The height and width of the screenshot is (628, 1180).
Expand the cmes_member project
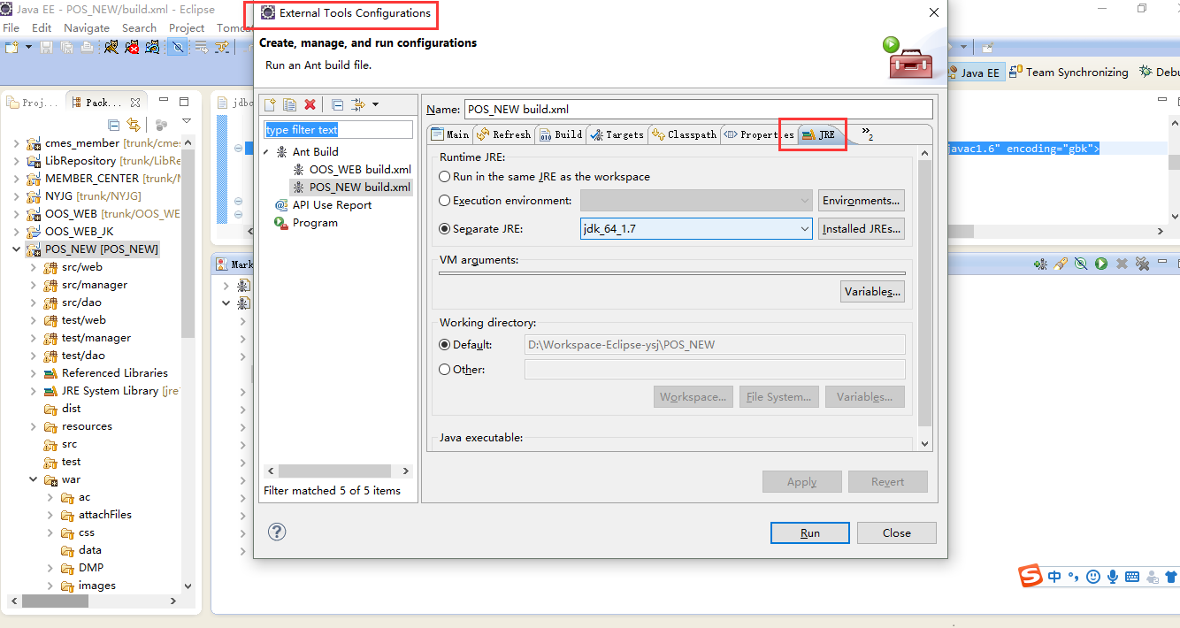click(x=16, y=143)
